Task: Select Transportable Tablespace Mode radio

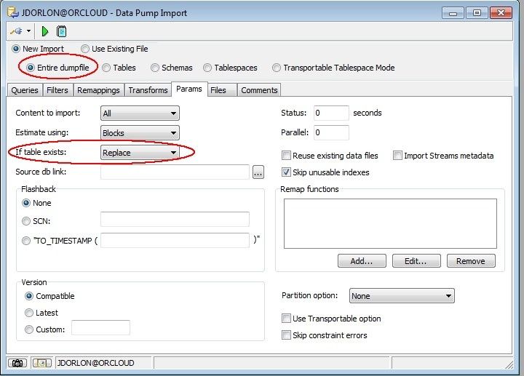Action: click(x=276, y=68)
